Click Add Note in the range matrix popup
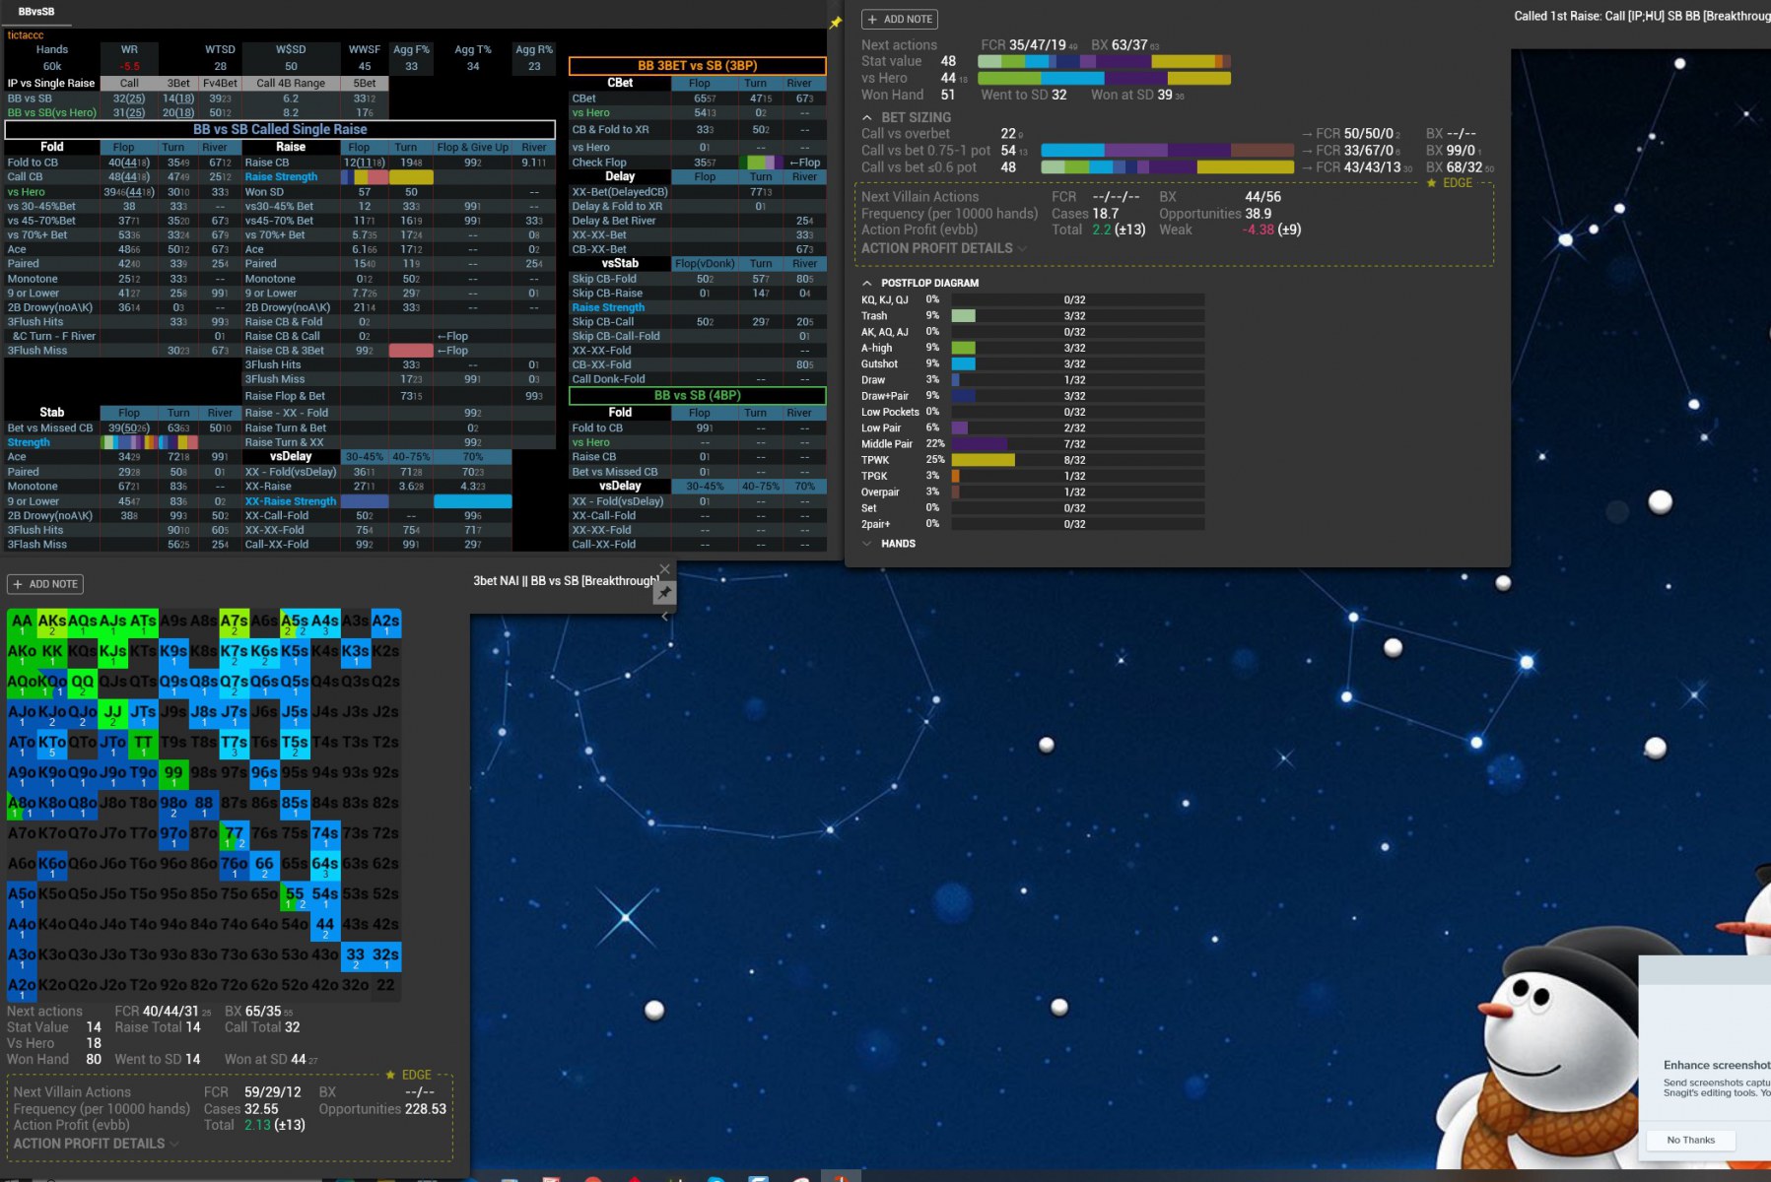 point(45,584)
